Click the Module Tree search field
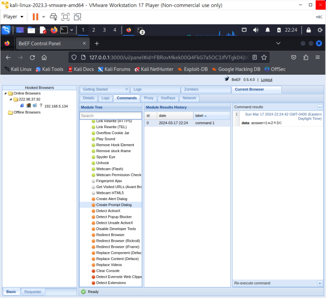 110,116
